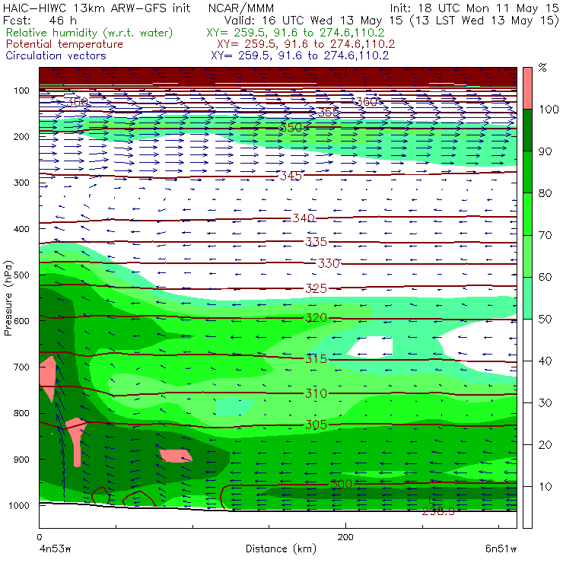Click the "Valid: 16 UTC Wed 13 May 15" text
Screen dimensions: 563x563
tap(313, 20)
